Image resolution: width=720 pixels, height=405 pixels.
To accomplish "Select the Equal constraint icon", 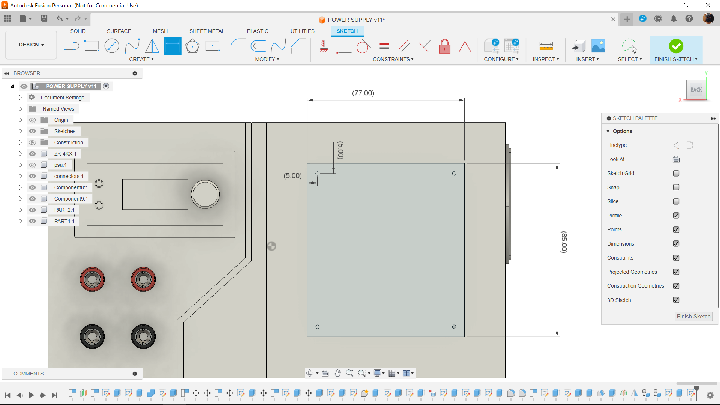I will click(384, 46).
